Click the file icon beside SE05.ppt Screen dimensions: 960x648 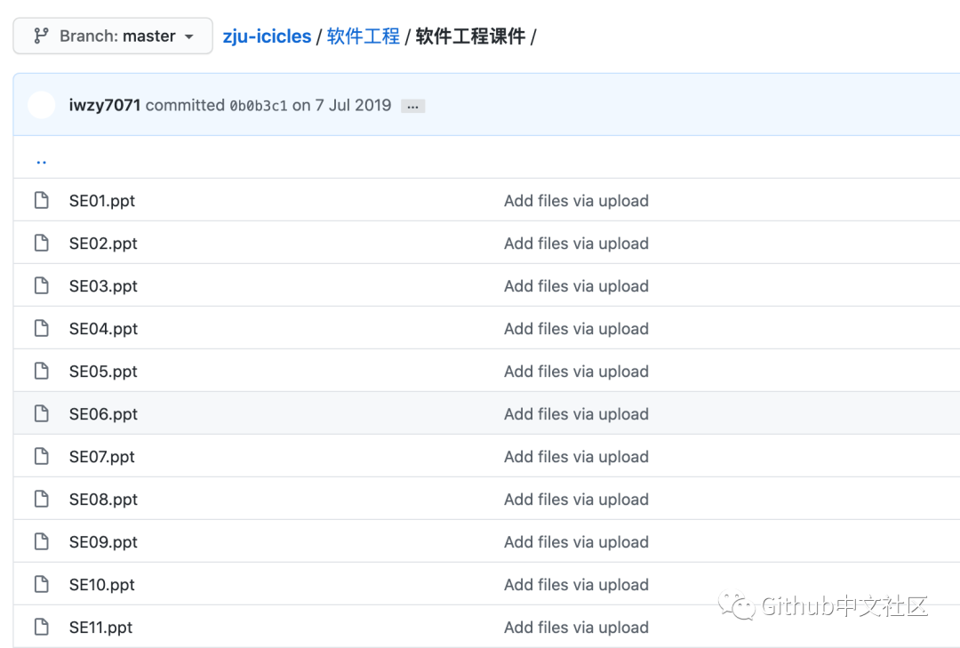41,372
